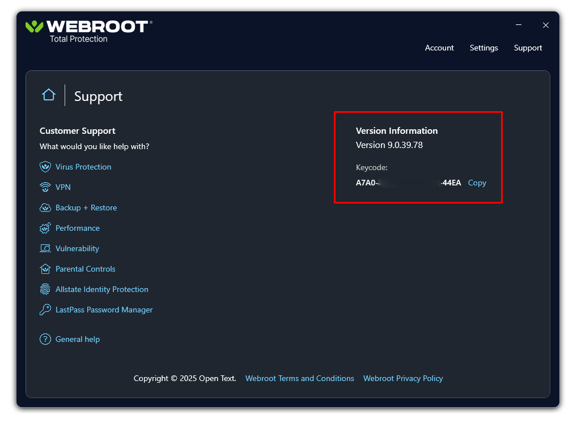Open the Settings menu
The image size is (577, 423).
tap(484, 48)
